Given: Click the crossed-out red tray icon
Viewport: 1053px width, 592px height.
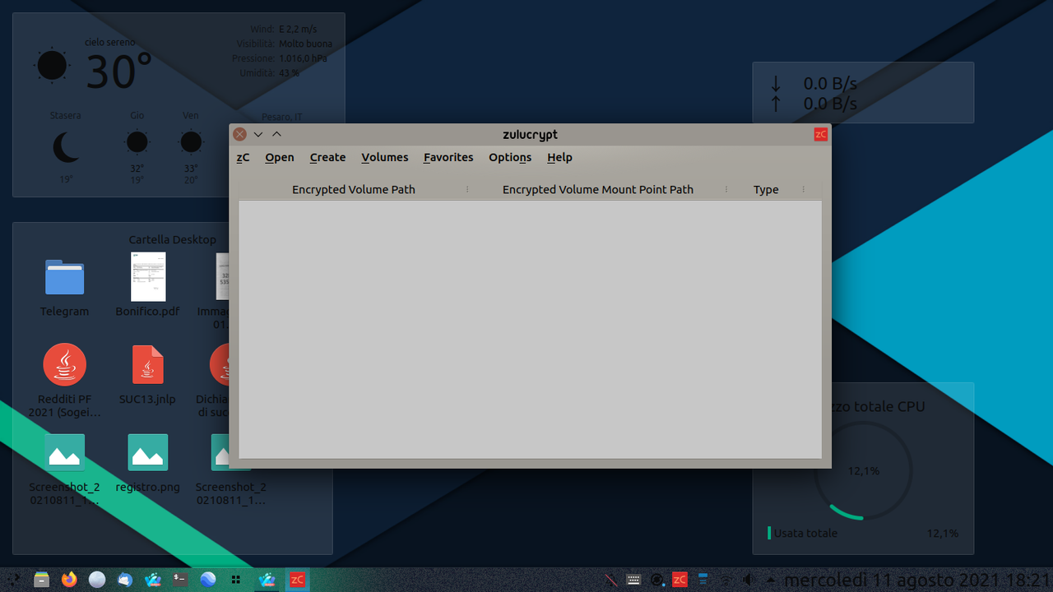Looking at the screenshot, I should pyautogui.click(x=611, y=580).
